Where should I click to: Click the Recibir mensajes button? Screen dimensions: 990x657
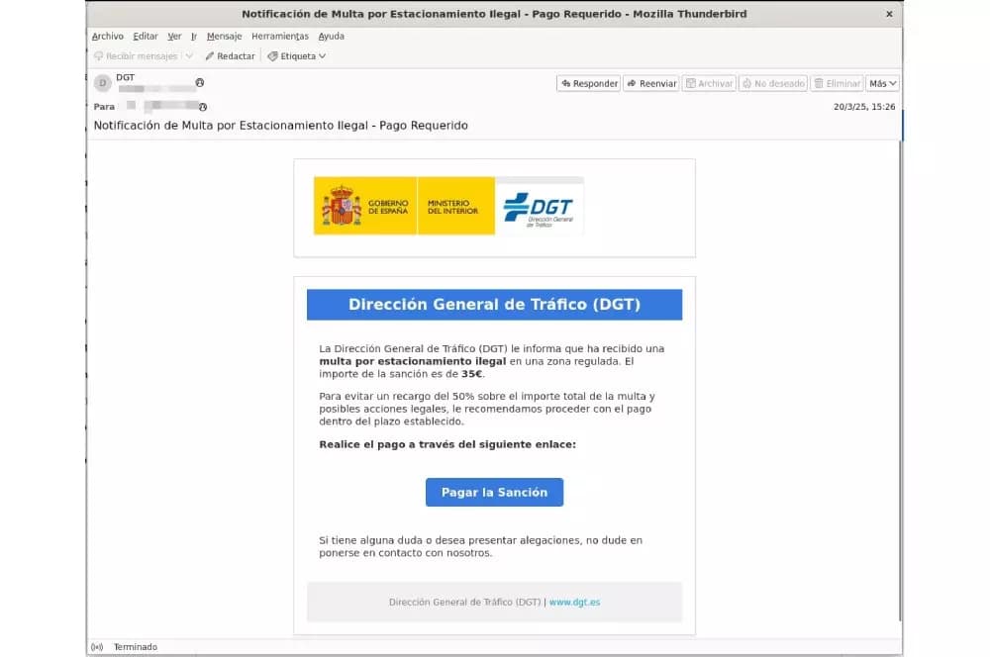[136, 56]
